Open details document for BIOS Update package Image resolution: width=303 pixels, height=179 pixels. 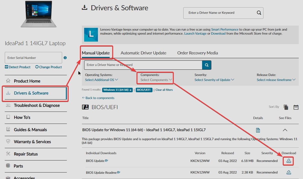coord(258,130)
